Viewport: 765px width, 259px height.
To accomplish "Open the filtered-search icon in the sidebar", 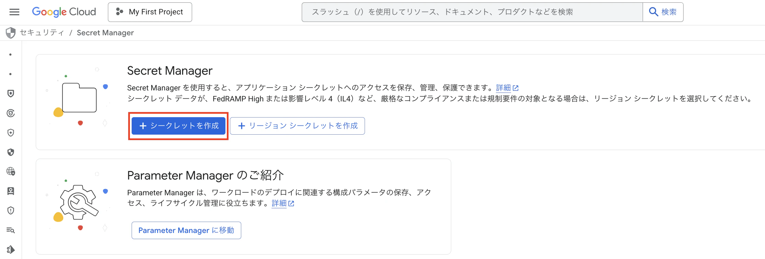I will (10, 230).
